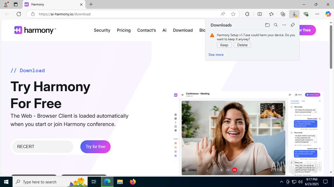Open Collections icon
Image resolution: width=334 pixels, height=187 pixels.
pyautogui.click(x=283, y=14)
